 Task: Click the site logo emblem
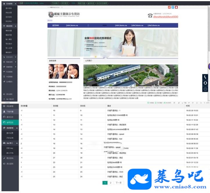(x=51, y=15)
